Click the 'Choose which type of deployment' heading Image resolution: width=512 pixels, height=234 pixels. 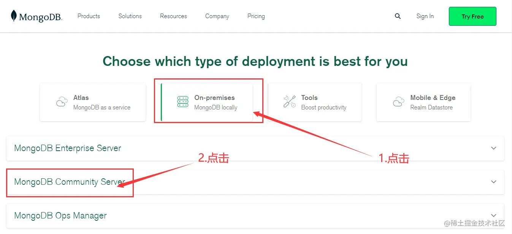click(x=255, y=61)
